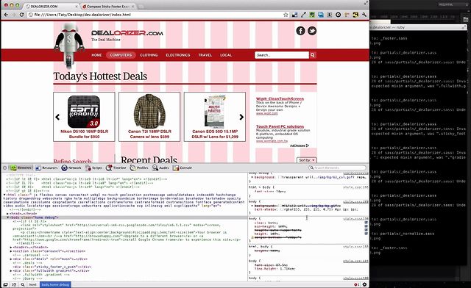
Task: Click the transparent background color swatch in Styles
Action: pos(280,177)
